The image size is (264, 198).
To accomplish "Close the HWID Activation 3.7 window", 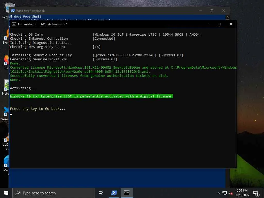I will click(x=231, y=24).
